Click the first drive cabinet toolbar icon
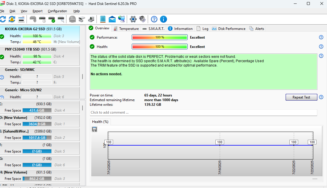Screen dimensions: 327x188 (x=82, y=19)
